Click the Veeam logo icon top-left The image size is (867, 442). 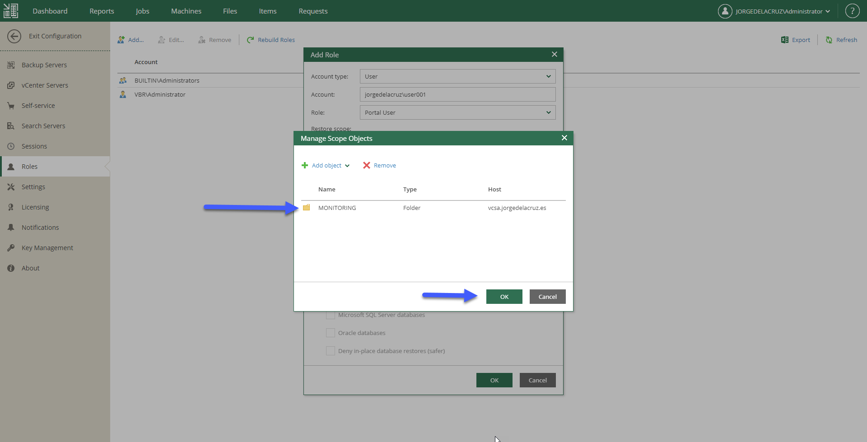pos(11,11)
